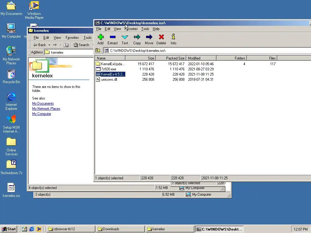Click the 7-Zip window title bar
Viewport: 311px width, 233px height.
point(202,23)
